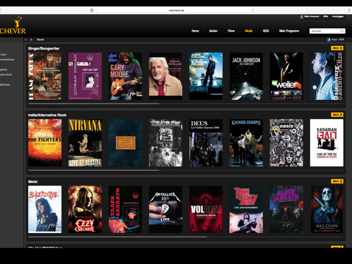Viewport: 352px width, 264px height.
Task: Click the site info icon in address bar
Action: click(x=92, y=11)
